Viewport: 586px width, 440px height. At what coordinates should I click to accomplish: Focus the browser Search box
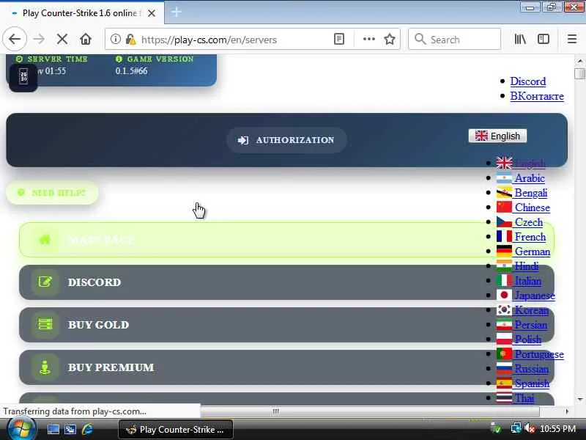[x=454, y=40]
